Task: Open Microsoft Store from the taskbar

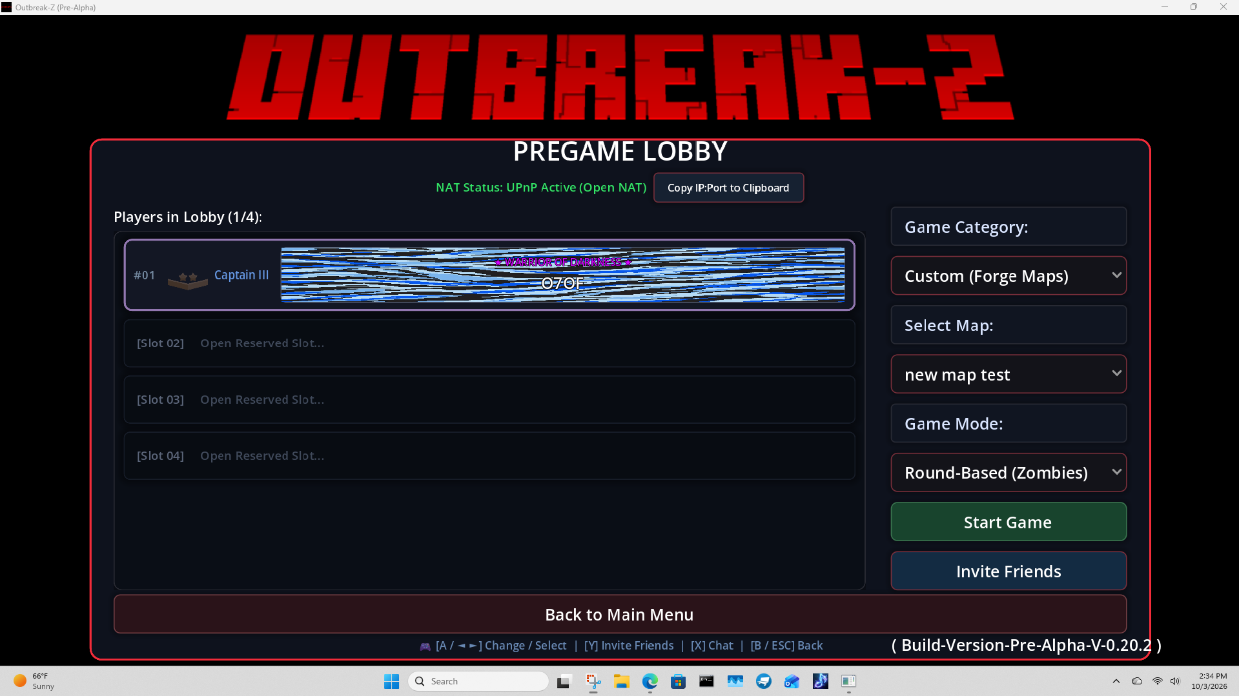Action: click(678, 681)
